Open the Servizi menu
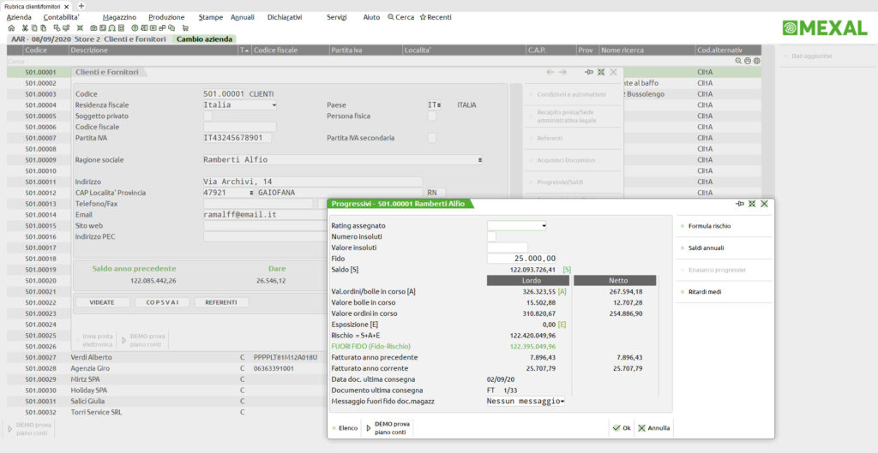Image resolution: width=878 pixels, height=453 pixels. (x=336, y=17)
